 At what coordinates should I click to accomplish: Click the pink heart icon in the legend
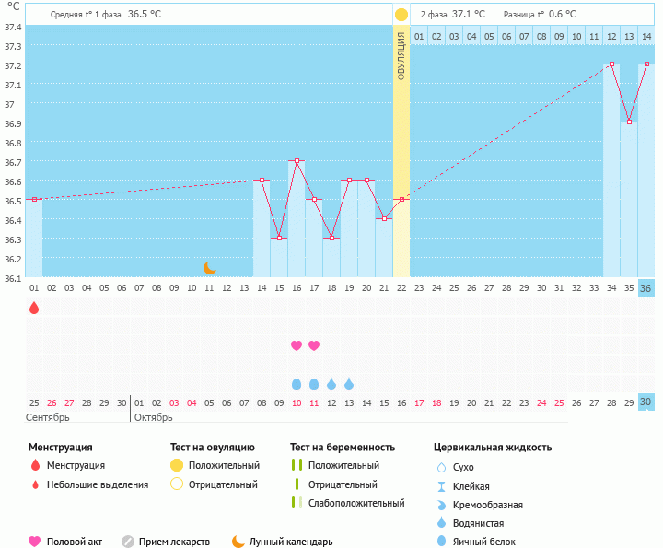(x=35, y=542)
